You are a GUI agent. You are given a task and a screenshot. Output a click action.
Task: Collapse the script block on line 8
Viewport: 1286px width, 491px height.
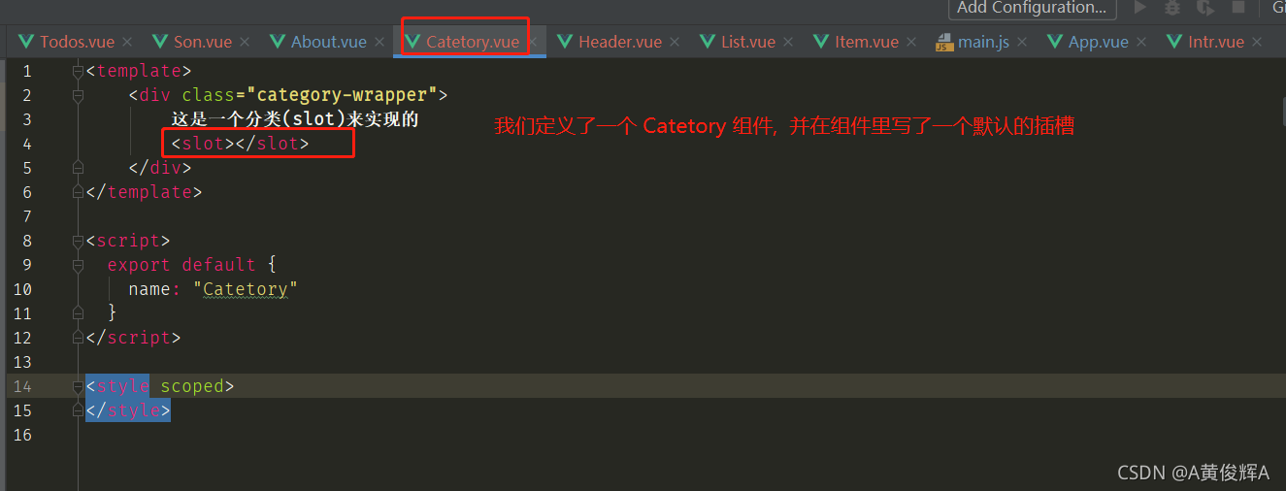[79, 241]
